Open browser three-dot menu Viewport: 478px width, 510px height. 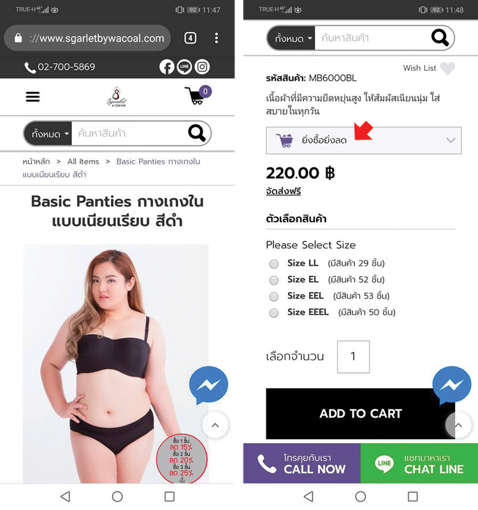point(217,38)
